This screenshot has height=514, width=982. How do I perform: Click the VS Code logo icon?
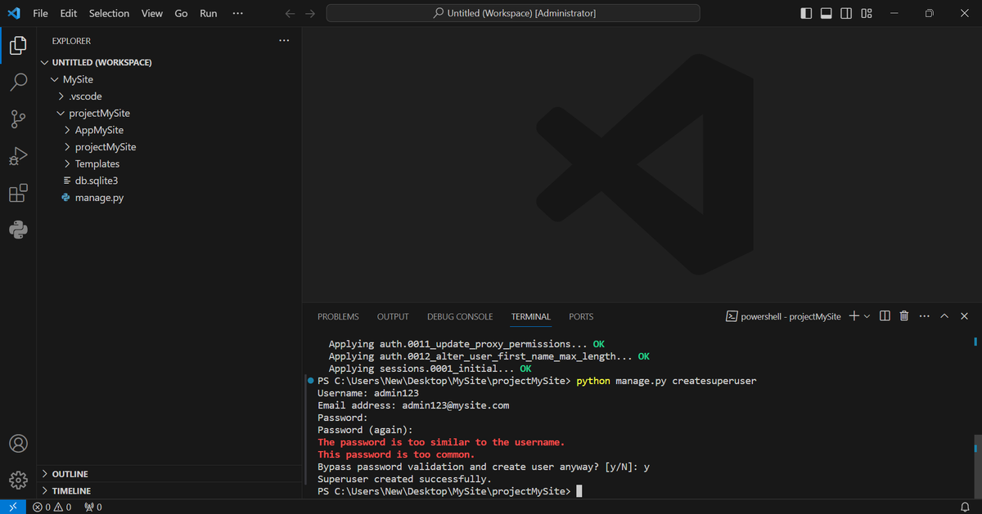coord(13,13)
